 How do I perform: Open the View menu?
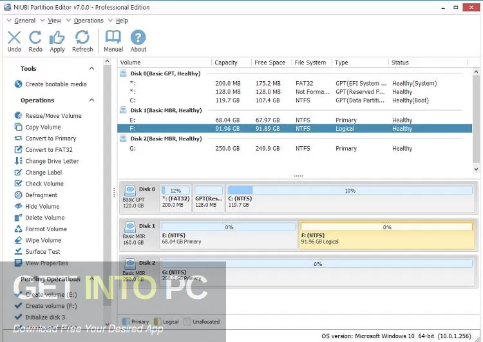[x=55, y=21]
